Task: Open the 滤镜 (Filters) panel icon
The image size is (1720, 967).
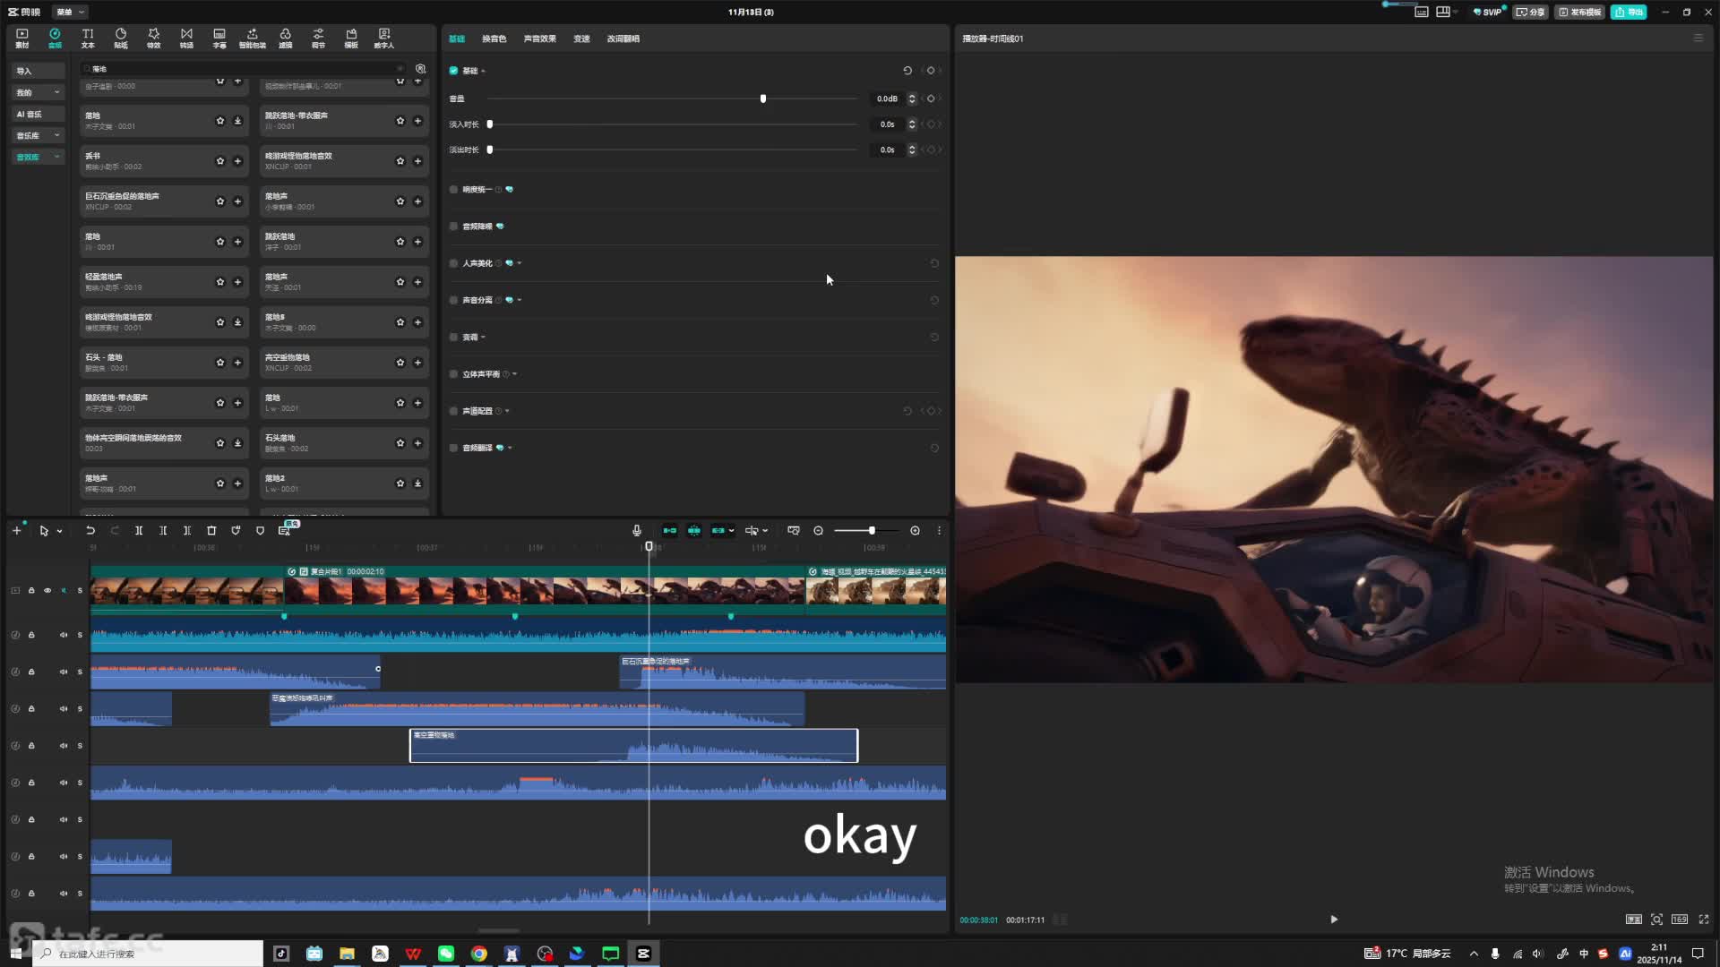Action: (285, 38)
